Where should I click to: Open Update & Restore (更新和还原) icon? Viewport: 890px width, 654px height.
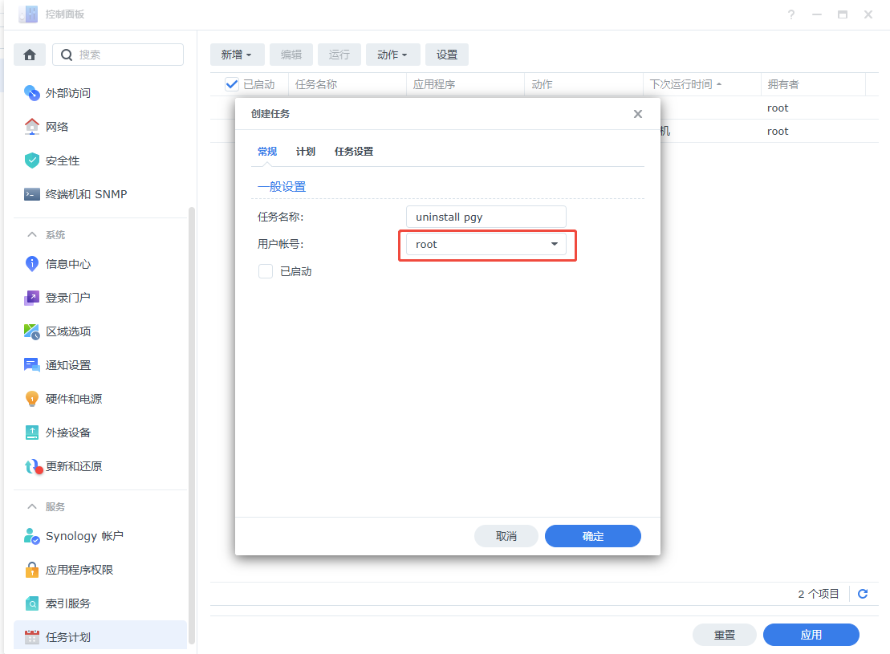(x=31, y=466)
